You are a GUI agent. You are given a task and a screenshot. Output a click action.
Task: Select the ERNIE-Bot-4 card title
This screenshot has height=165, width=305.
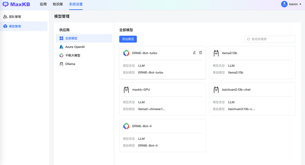[142, 126]
